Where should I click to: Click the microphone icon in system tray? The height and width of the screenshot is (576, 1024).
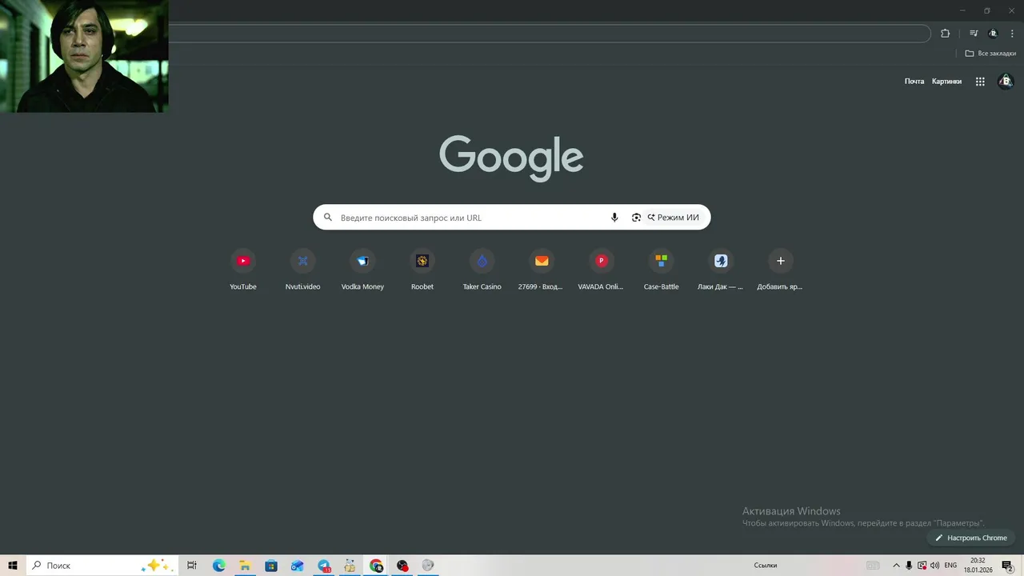[909, 566]
